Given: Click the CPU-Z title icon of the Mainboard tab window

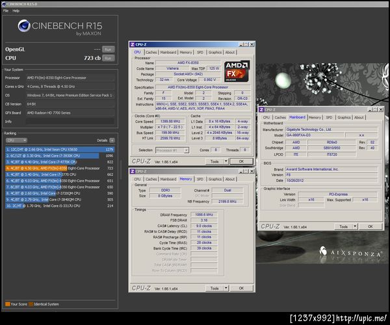Looking at the screenshot, I should (x=261, y=109).
